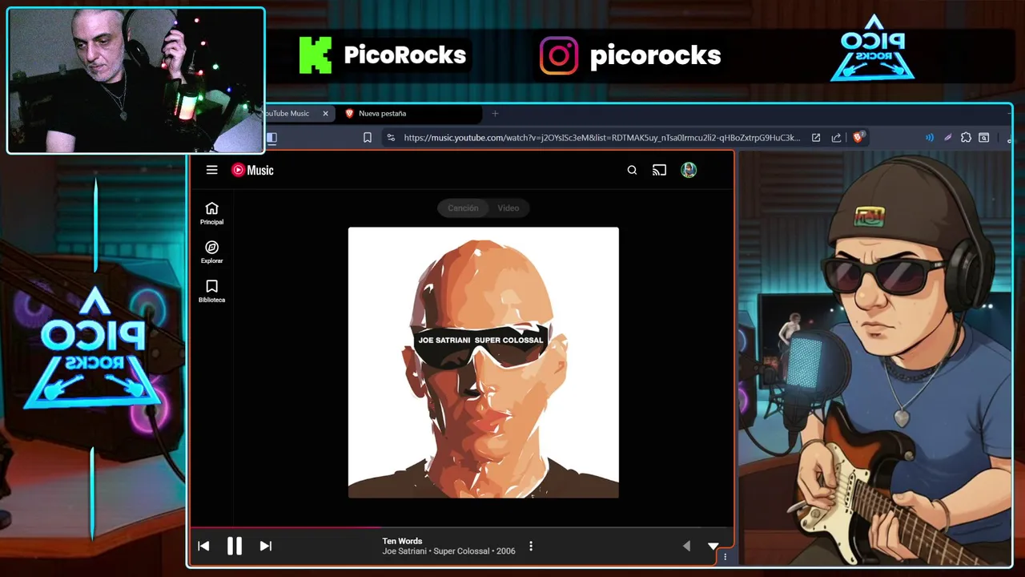Open a new browser tab

tap(495, 114)
